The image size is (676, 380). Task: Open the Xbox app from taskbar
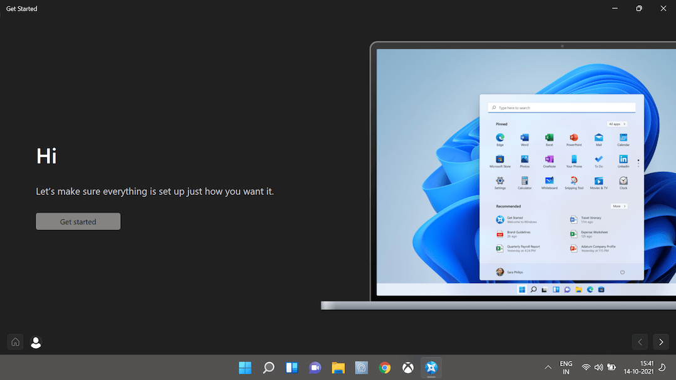click(408, 367)
